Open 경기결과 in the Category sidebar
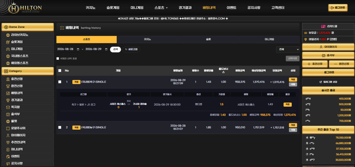 point(27,100)
